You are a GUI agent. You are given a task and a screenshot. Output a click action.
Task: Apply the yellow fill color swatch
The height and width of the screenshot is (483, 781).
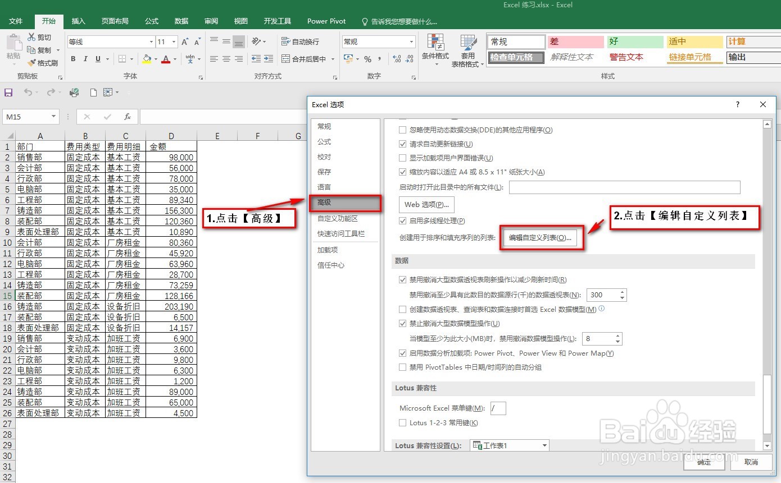coord(147,59)
